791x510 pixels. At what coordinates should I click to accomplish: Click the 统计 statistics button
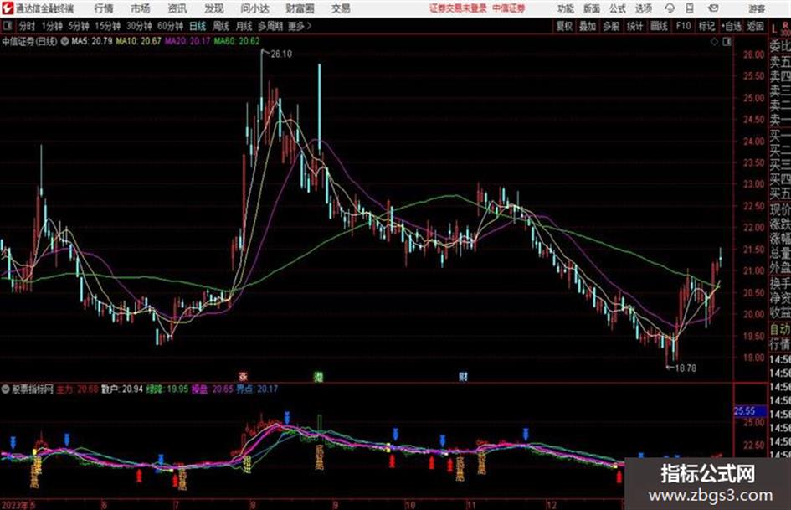pos(635,26)
